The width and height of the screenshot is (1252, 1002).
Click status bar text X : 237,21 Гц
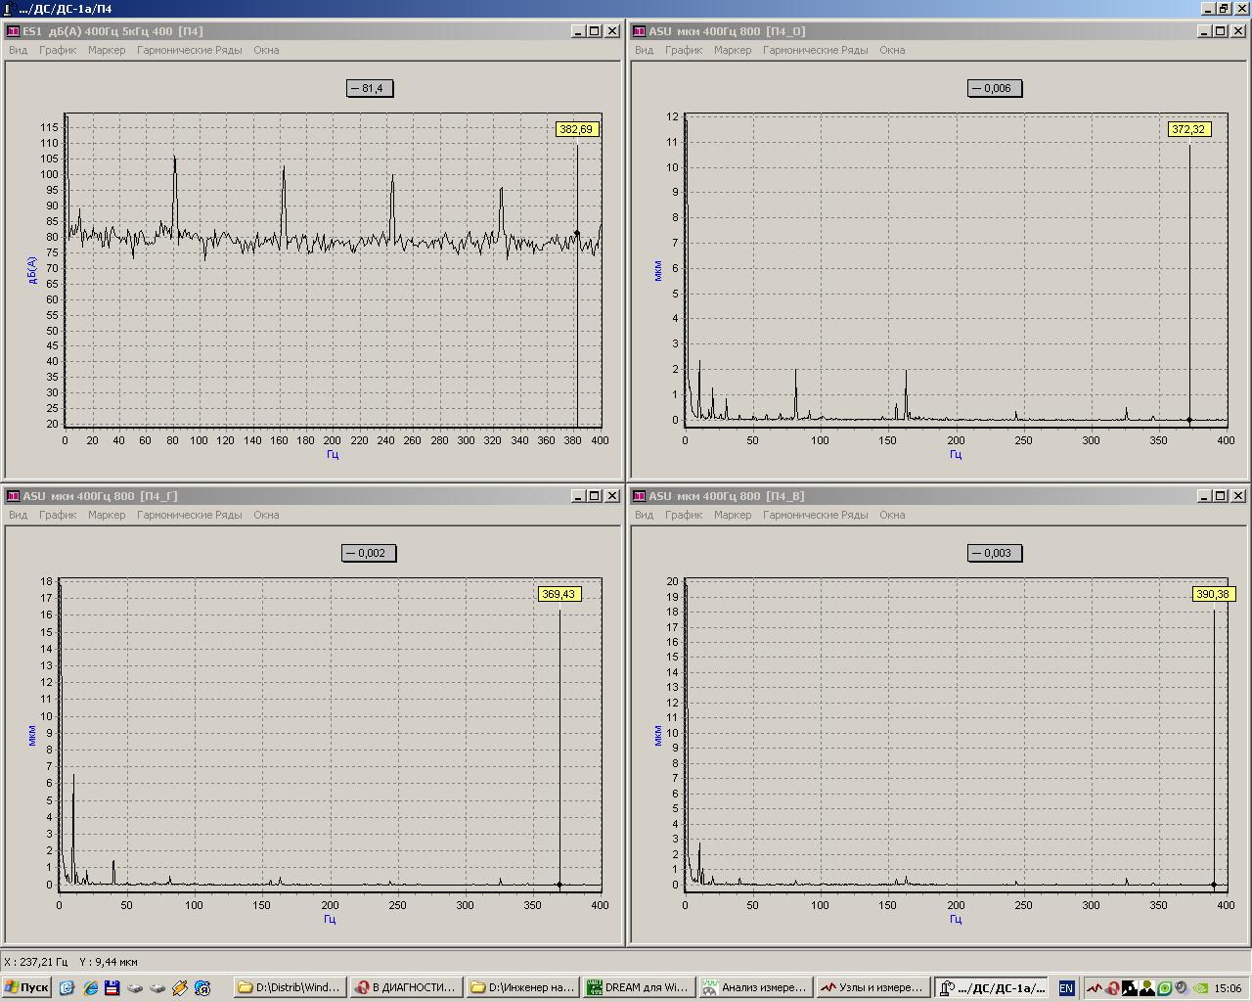pyautogui.click(x=37, y=962)
